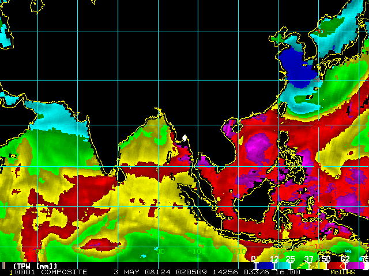Click the red 40 latitude label
Image resolution: width=369 pixels, height=276 pixels.
319,31
